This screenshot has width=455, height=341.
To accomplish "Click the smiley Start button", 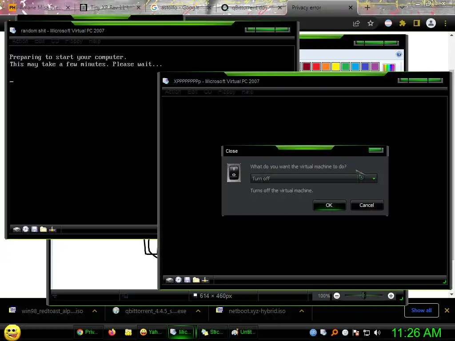I will point(12,332).
